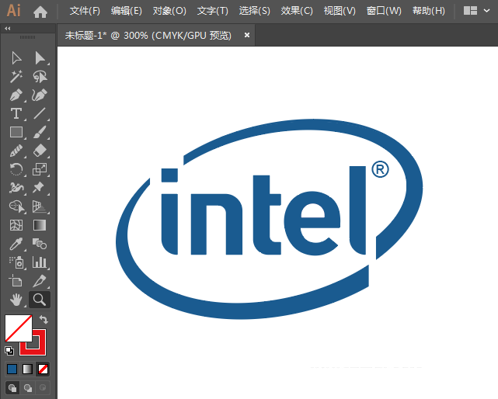Click the Intel logo artwork on canvas
Screen dimensions: 498x399
(270, 219)
